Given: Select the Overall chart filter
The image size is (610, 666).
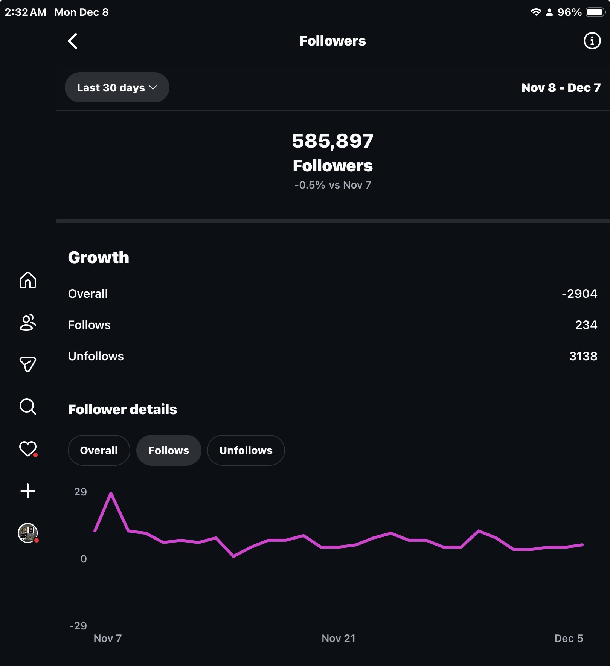Looking at the screenshot, I should point(99,450).
